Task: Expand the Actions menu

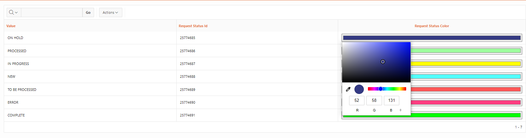Action: click(x=110, y=12)
